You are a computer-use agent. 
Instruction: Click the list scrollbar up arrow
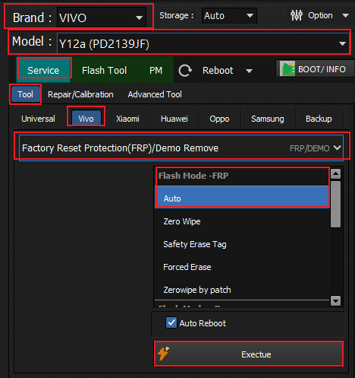tap(335, 173)
